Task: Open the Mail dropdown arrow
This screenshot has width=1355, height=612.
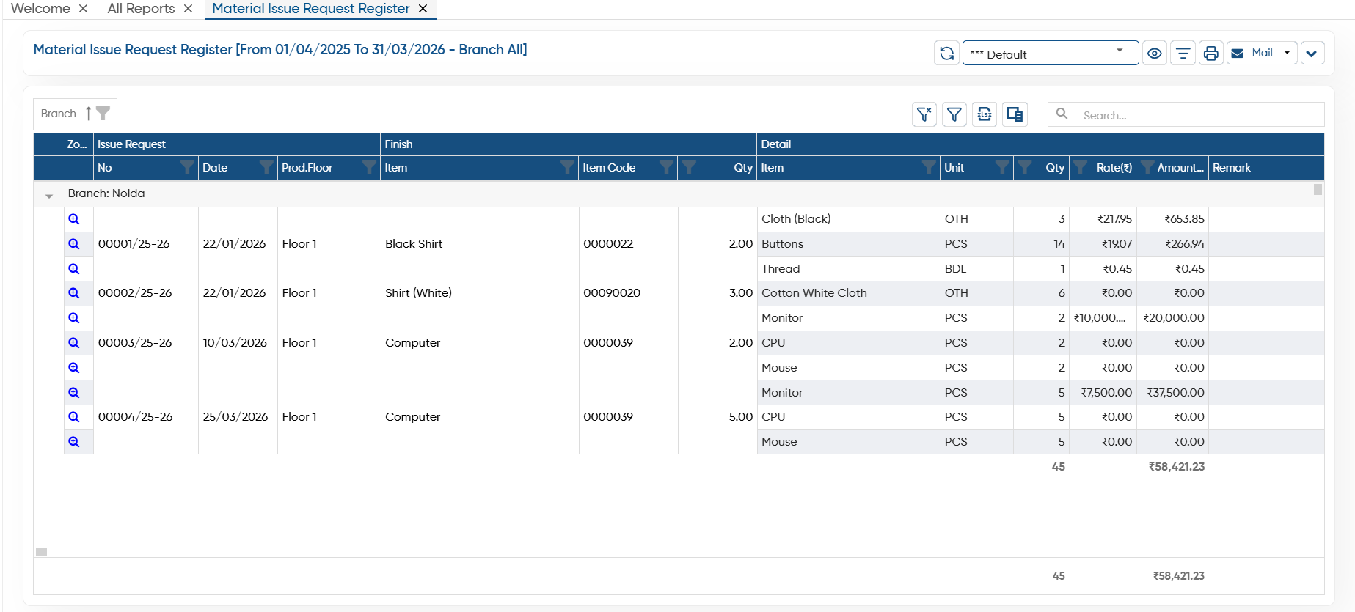Action: 1288,53
